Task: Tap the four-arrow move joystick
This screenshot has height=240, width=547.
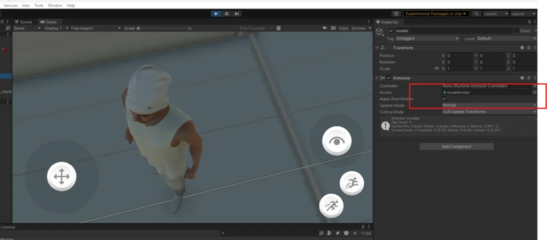Action: [x=61, y=177]
